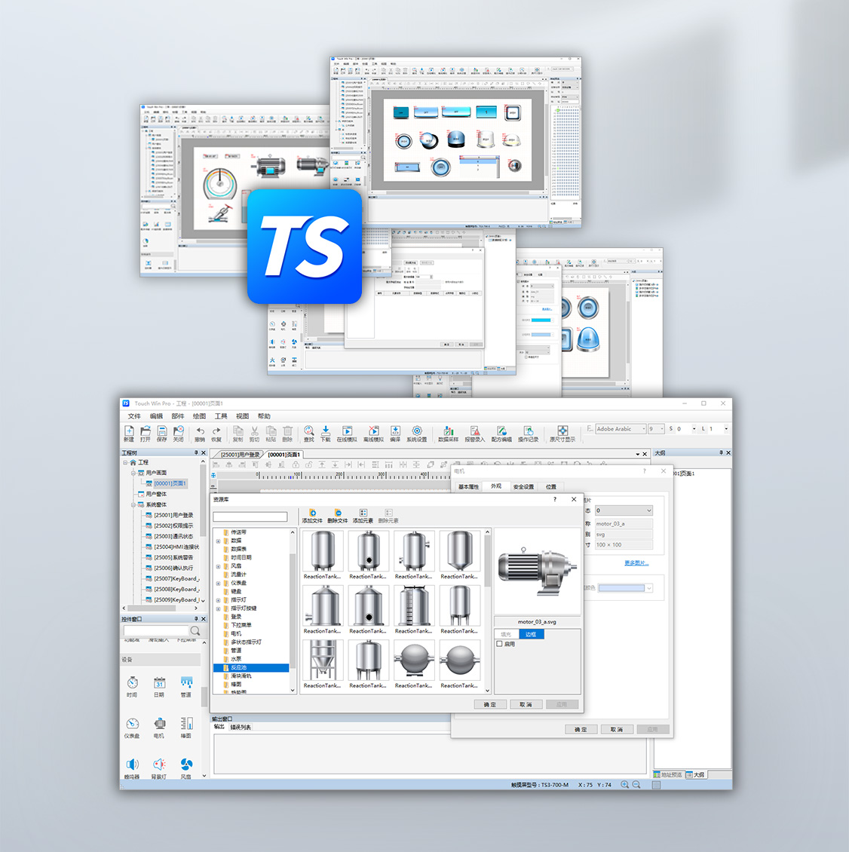Open the 工具 menu
Image resolution: width=849 pixels, height=852 pixels.
(220, 415)
